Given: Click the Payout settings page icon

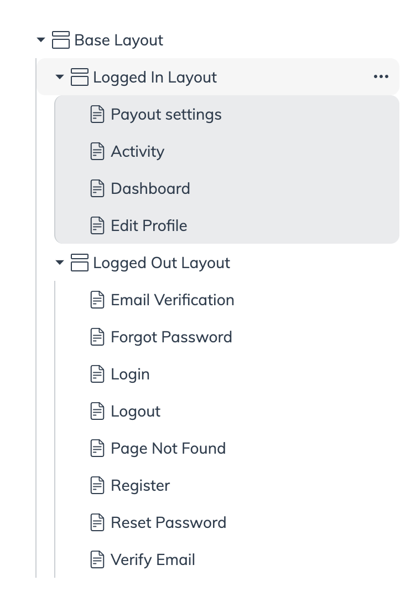Looking at the screenshot, I should (97, 114).
